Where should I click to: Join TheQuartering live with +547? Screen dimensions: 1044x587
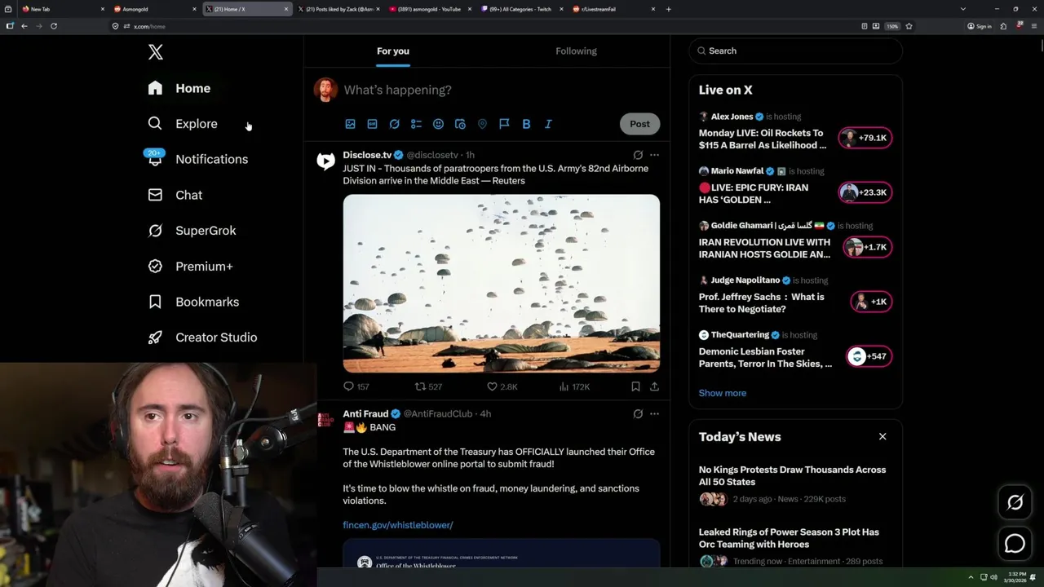pos(869,356)
